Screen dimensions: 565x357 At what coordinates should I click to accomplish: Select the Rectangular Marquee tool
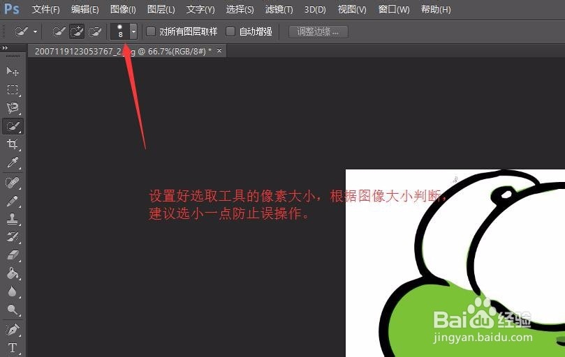(x=13, y=90)
